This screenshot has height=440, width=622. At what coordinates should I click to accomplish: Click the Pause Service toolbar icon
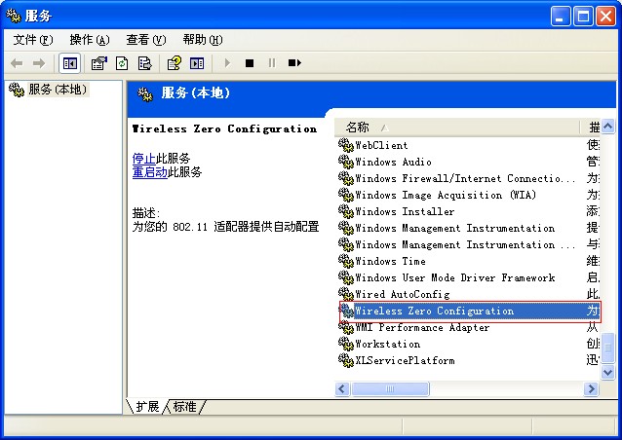tap(272, 63)
